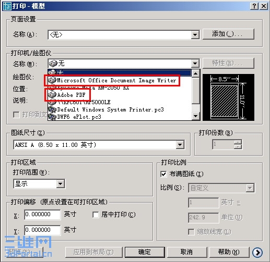
Task: Click printer list scrollbar down arrow
Action: (x=196, y=116)
